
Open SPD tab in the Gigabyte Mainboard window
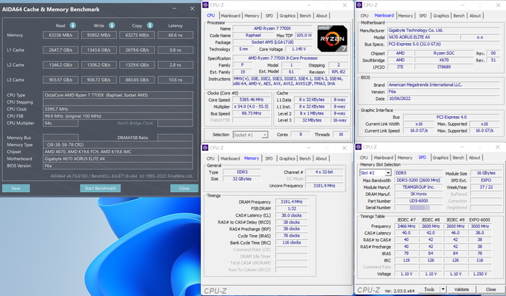pos(423,15)
